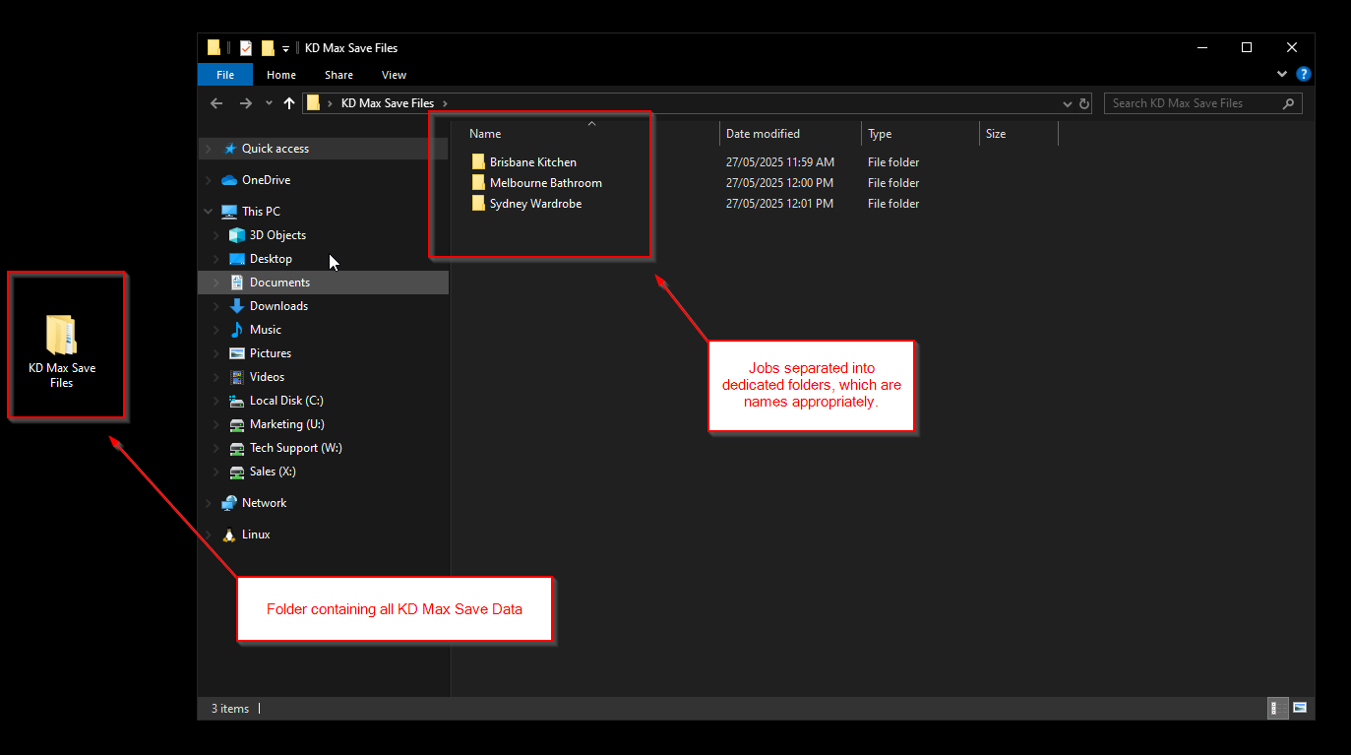Screen dimensions: 1351x755
Task: Expand the Quick access tree node
Action: tap(208, 149)
